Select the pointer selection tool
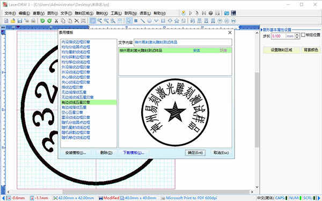Viewport: 322px width, 201px height. (129, 21)
